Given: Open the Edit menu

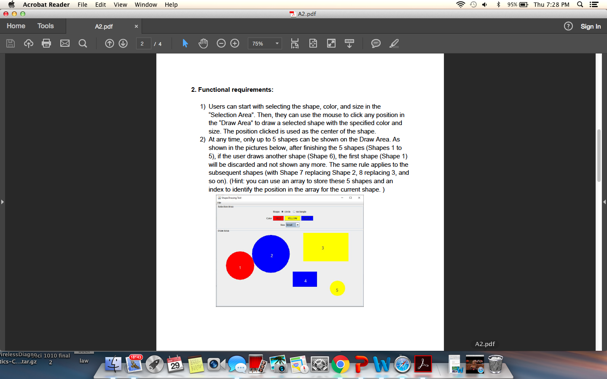Looking at the screenshot, I should (x=100, y=5).
